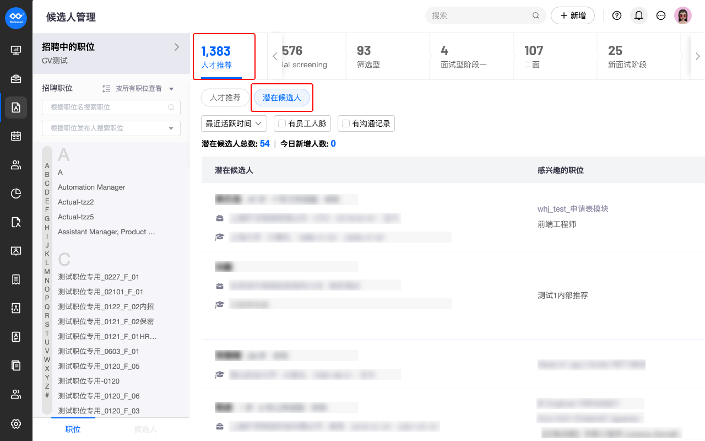Jump to letter B in alphabet index
This screenshot has width=705, height=441.
coord(47,174)
